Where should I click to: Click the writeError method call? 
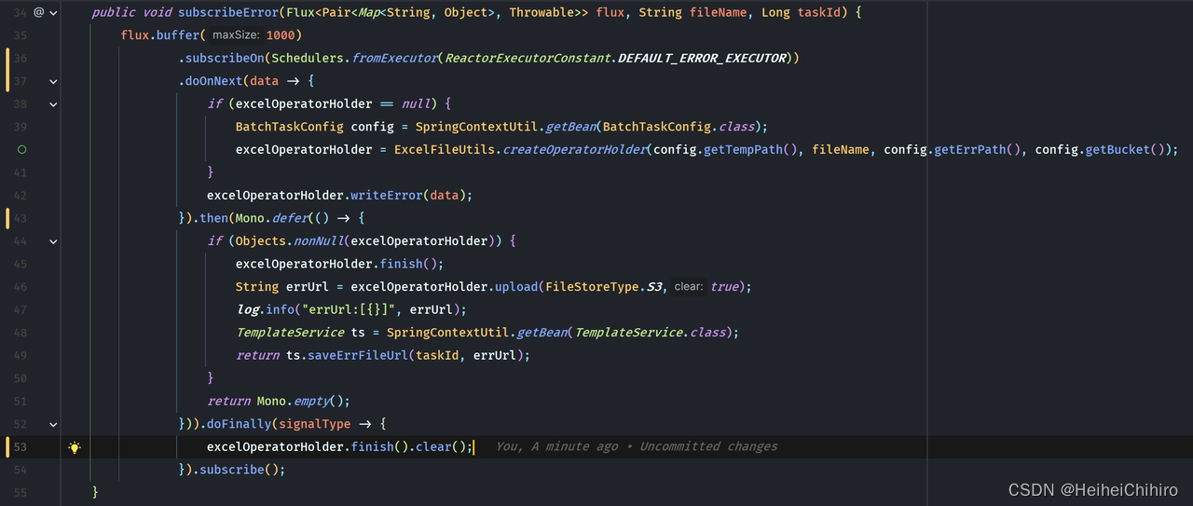pos(387,196)
